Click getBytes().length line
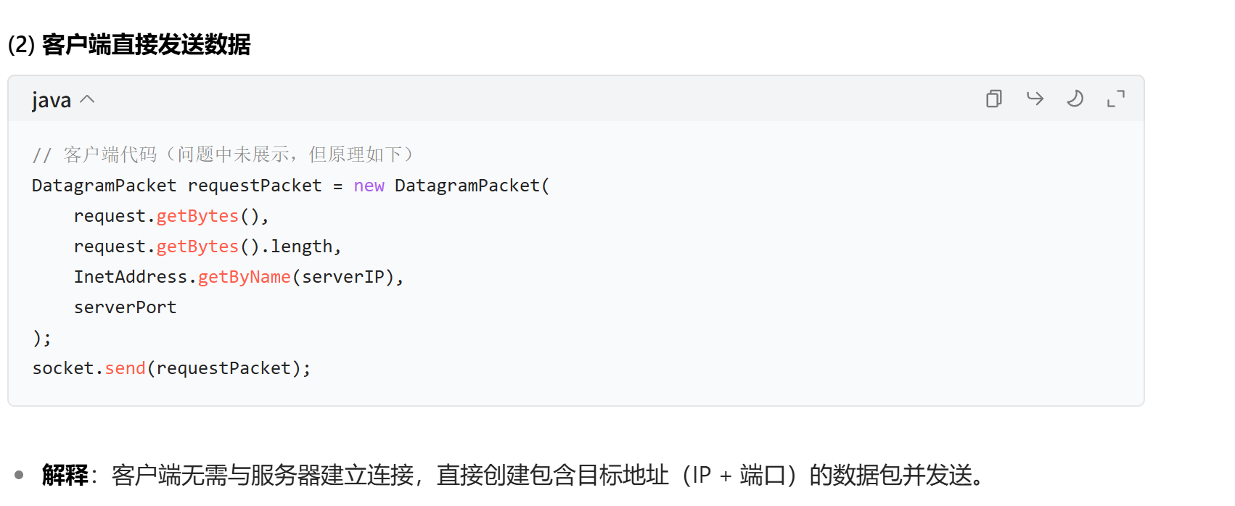This screenshot has height=506, width=1235. (x=208, y=246)
